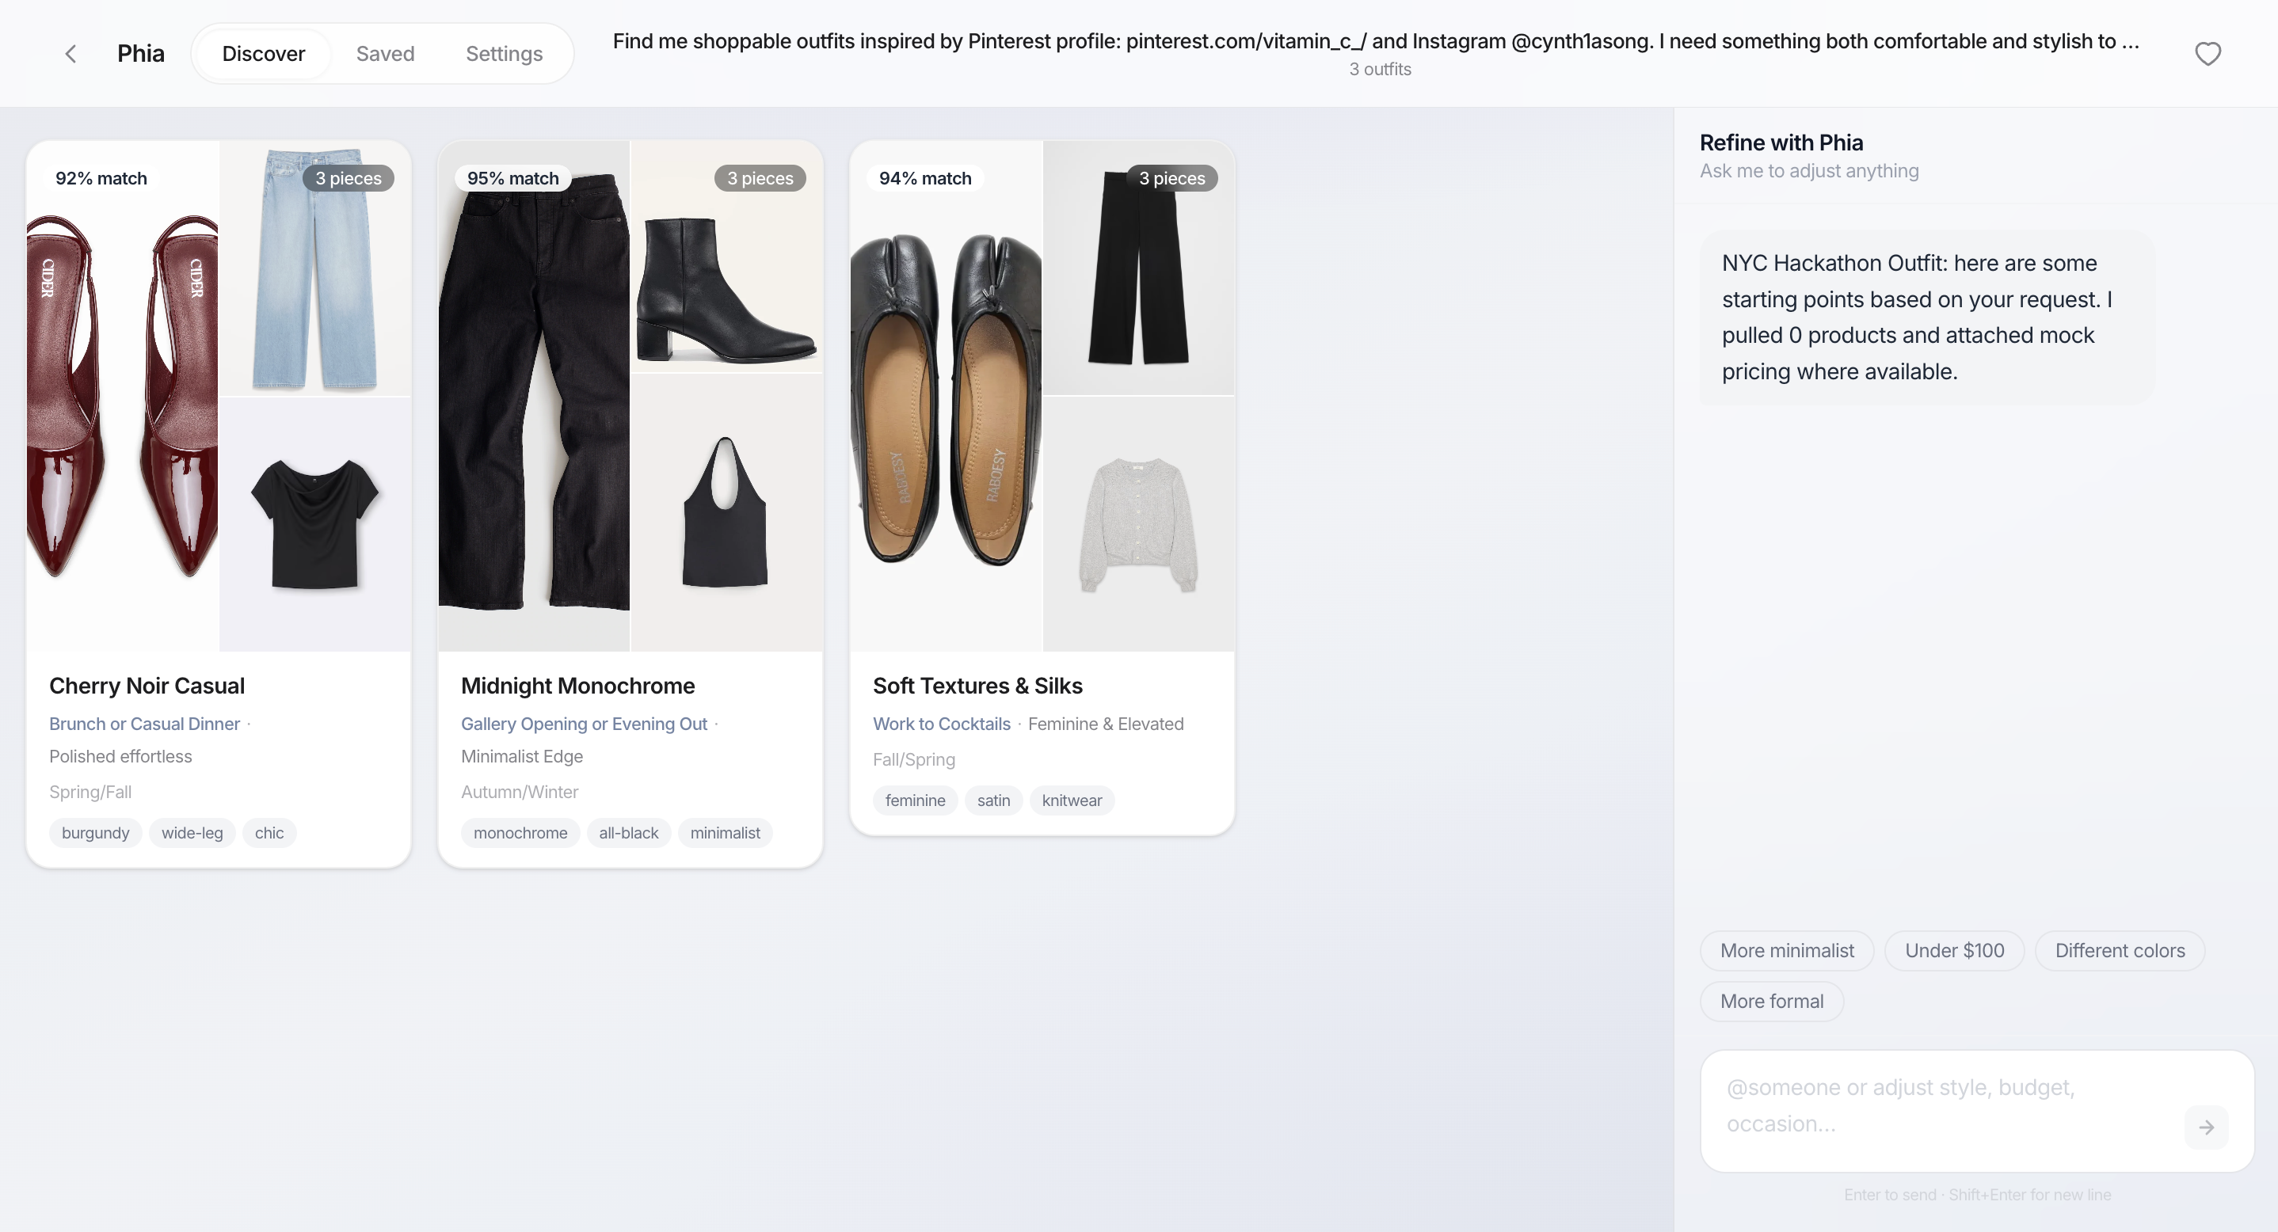
Task: Click the back arrow icon
Action: point(70,54)
